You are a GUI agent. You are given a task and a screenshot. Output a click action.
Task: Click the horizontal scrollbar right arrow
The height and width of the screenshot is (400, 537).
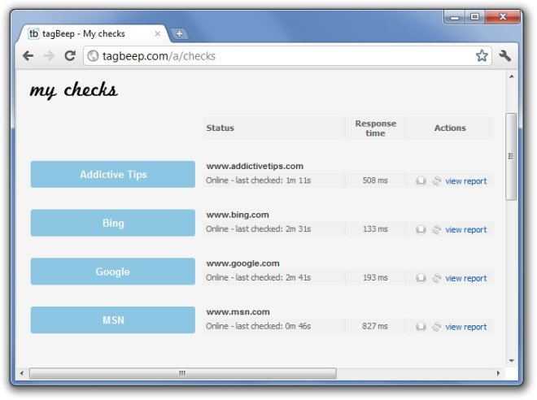(498, 373)
